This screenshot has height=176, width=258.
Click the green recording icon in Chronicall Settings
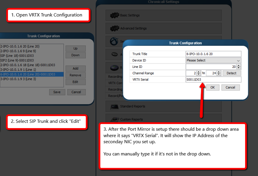[x=114, y=68]
